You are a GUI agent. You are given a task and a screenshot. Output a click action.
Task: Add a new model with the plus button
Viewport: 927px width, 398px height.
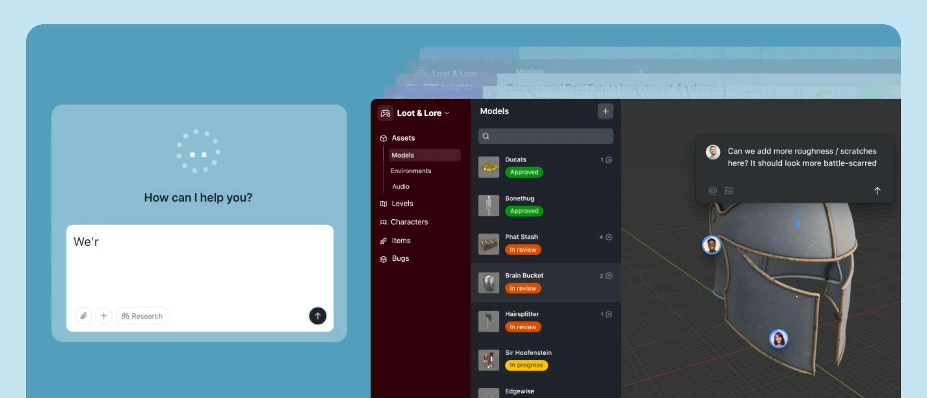point(606,111)
